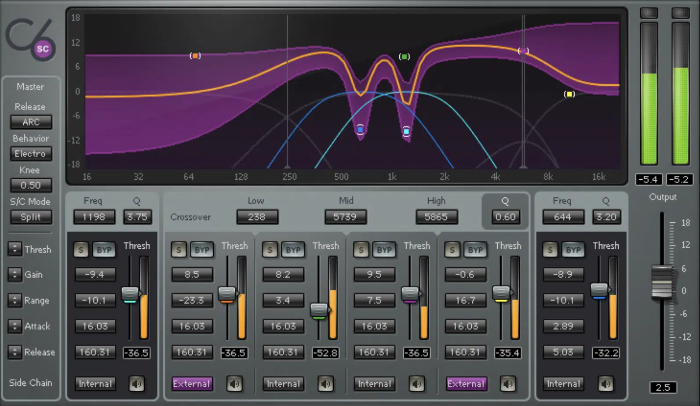Bypass the band with gain 9.5
Image resolution: width=700 pixels, height=406 pixels.
384,250
